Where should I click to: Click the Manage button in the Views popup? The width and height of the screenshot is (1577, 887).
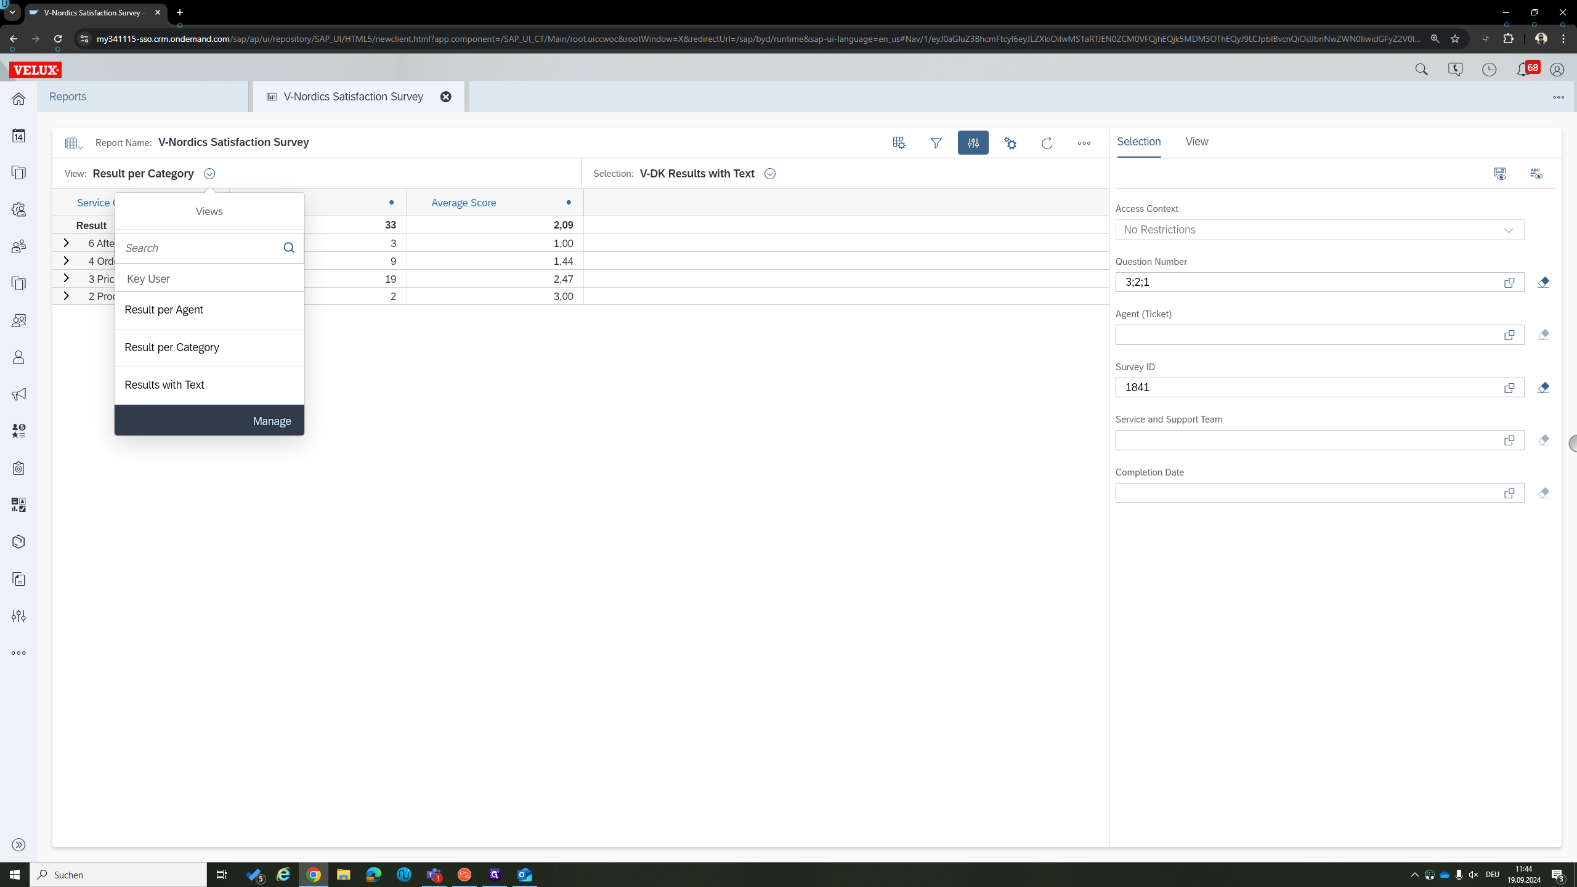pyautogui.click(x=272, y=421)
